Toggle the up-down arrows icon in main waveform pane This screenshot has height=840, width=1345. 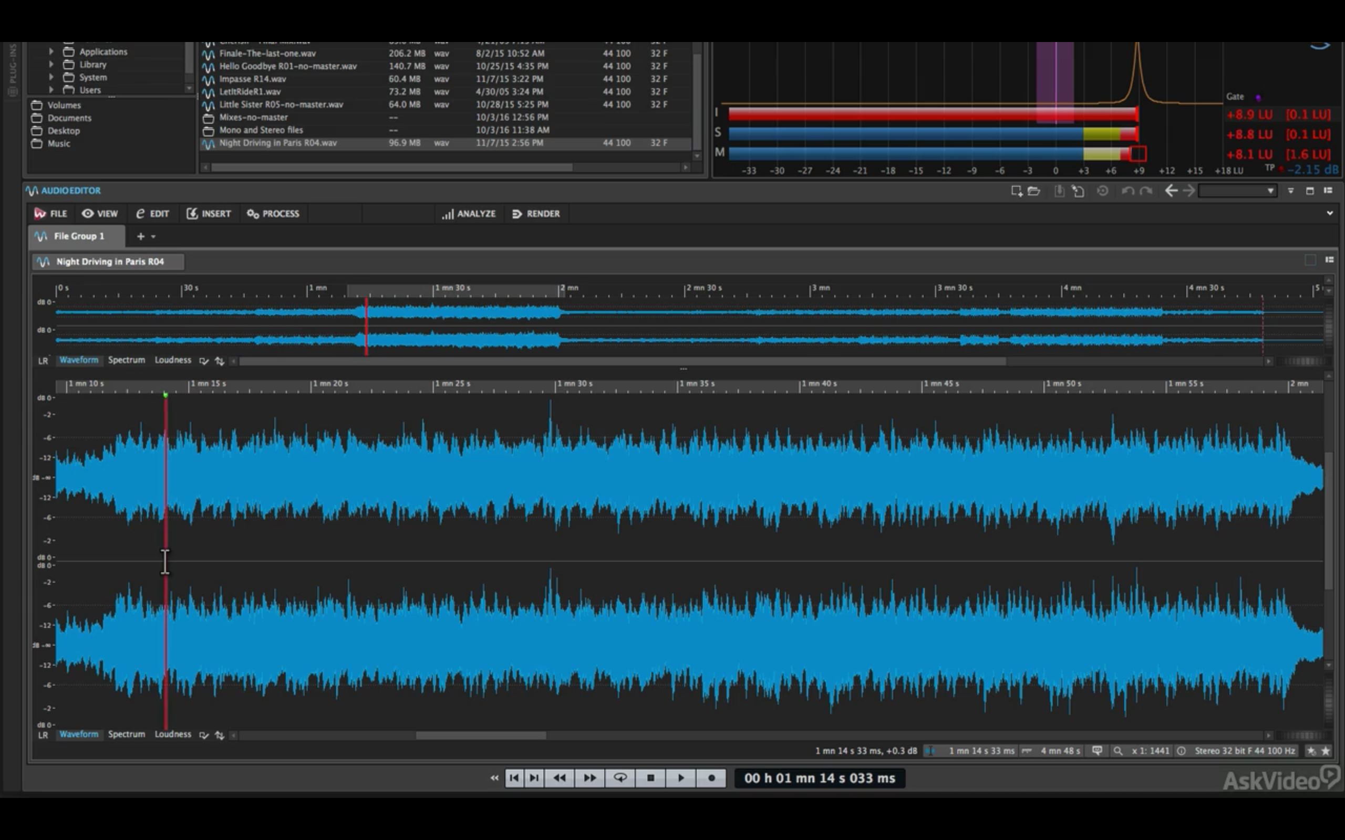(x=220, y=736)
